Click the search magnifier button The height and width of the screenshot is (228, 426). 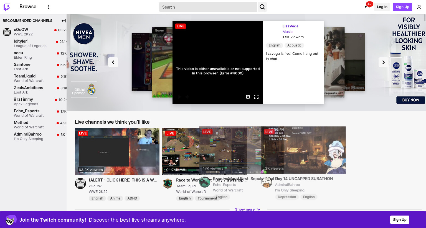point(262,7)
